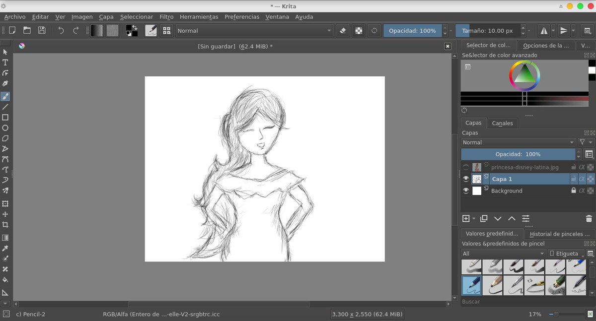Open the Archivo menu
This screenshot has width=596, height=321.
pos(15,16)
